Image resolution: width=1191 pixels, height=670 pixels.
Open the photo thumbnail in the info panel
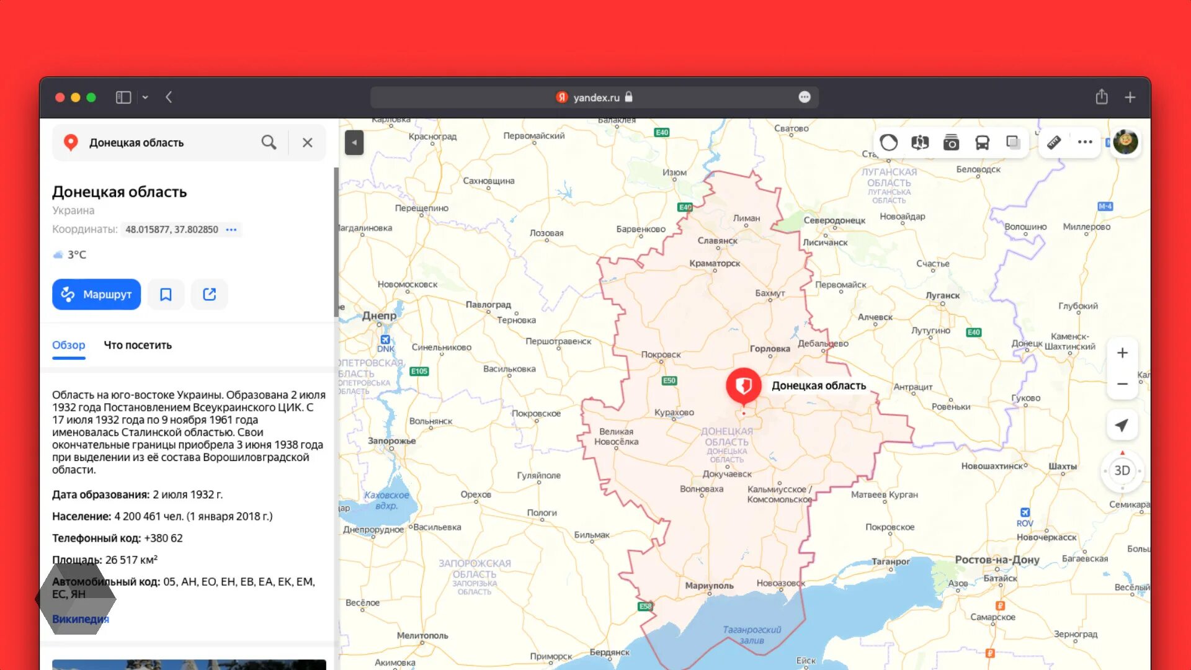189,664
